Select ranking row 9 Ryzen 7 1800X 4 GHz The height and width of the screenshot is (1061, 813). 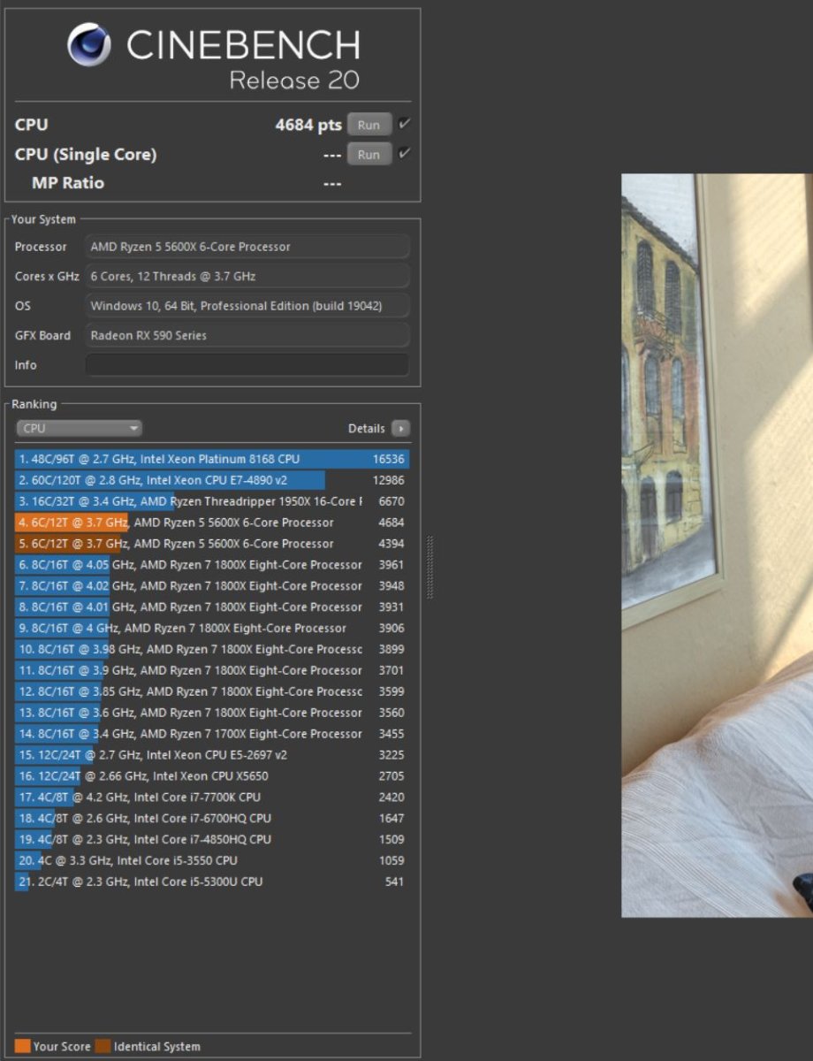[x=212, y=628]
